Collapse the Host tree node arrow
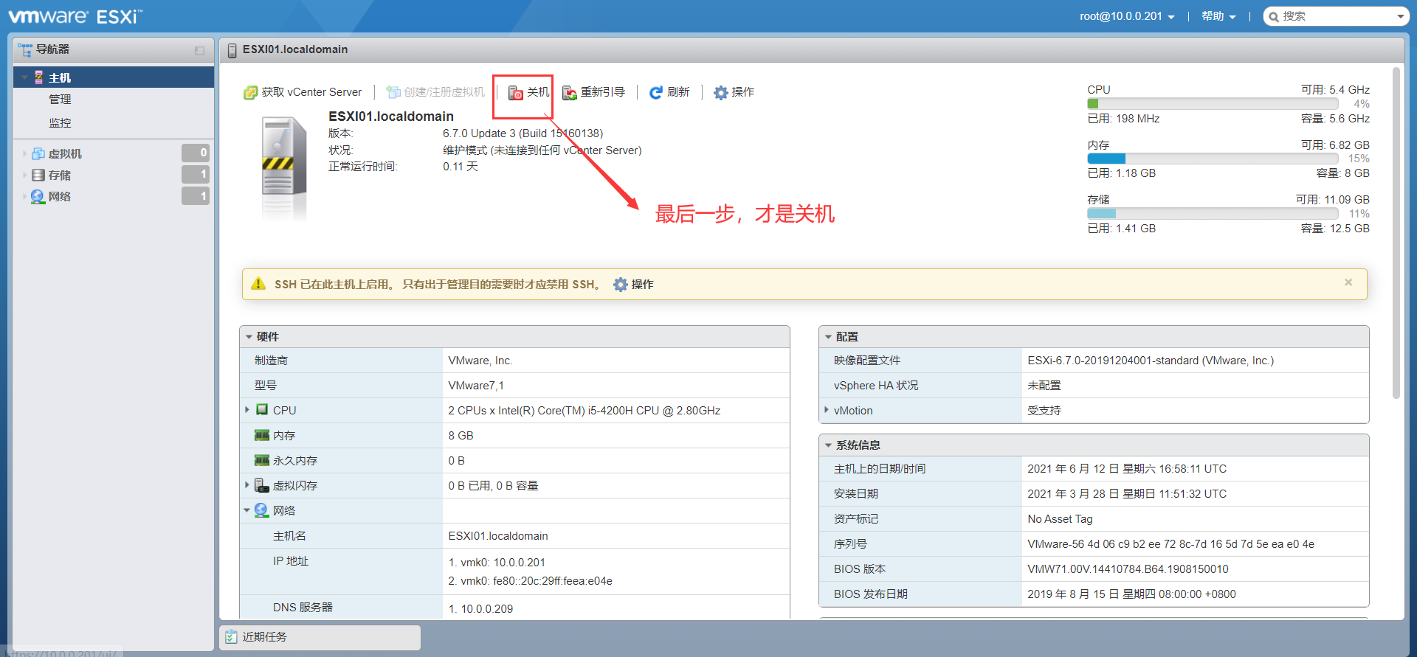The width and height of the screenshot is (1417, 657). (24, 77)
